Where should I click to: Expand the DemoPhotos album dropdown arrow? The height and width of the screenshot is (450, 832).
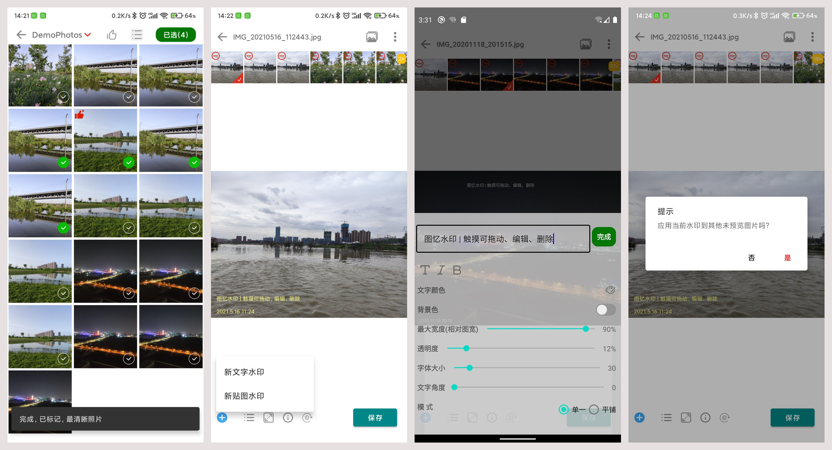pos(87,35)
